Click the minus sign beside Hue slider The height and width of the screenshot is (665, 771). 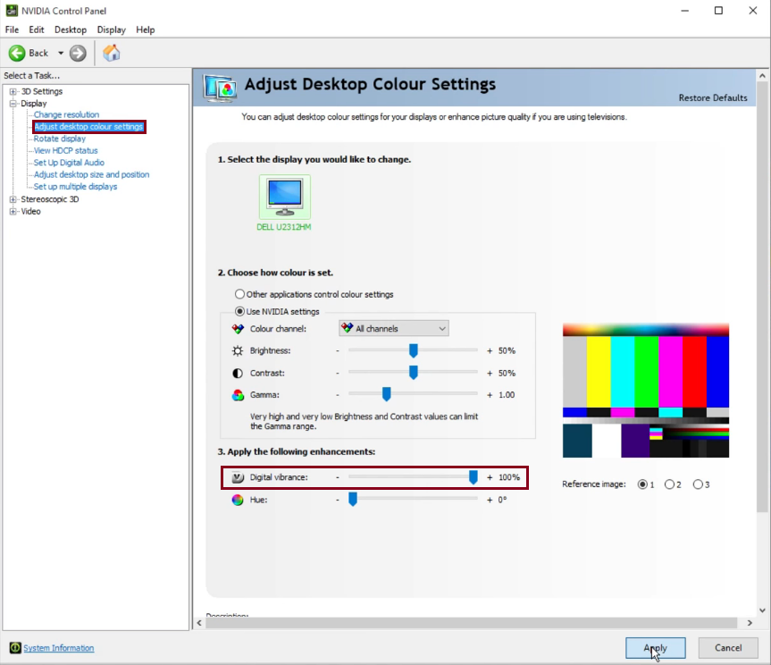pyautogui.click(x=338, y=500)
